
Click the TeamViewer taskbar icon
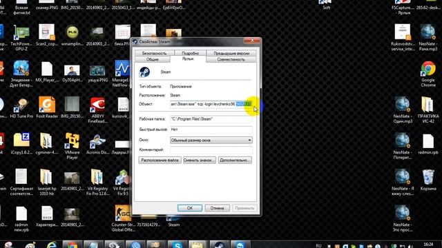click(240, 245)
